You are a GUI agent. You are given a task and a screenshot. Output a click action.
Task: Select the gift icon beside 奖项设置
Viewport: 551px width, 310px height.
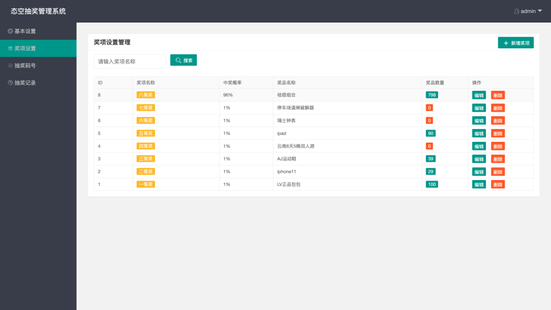10,48
